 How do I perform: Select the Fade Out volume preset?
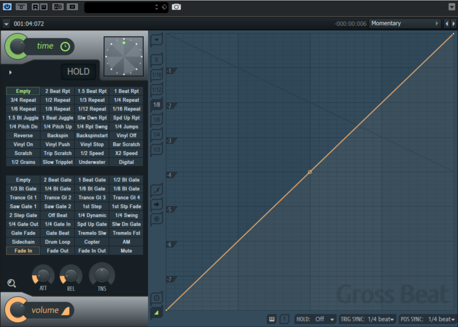click(x=58, y=251)
